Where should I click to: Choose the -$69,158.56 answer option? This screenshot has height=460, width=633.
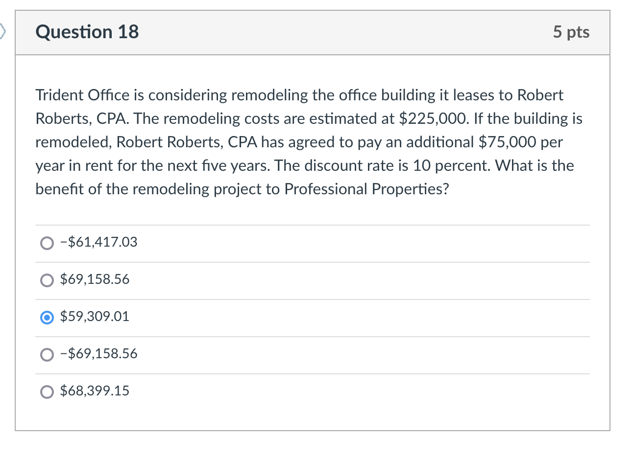tap(47, 354)
